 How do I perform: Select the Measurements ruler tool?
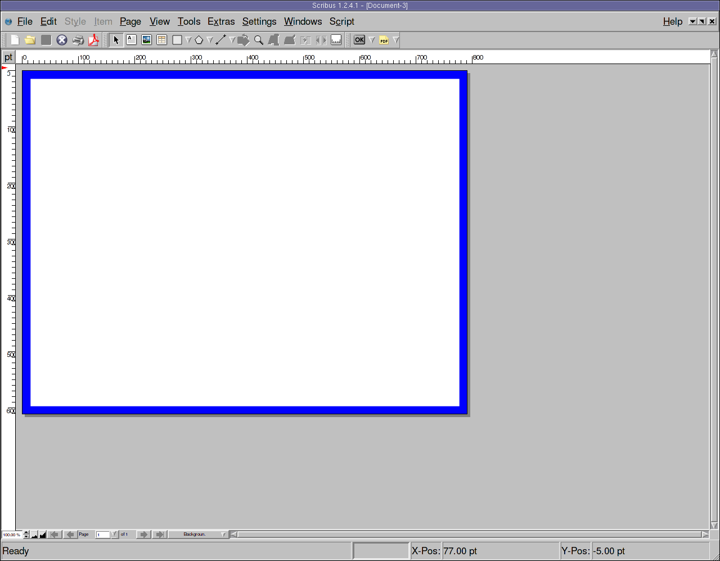(336, 40)
